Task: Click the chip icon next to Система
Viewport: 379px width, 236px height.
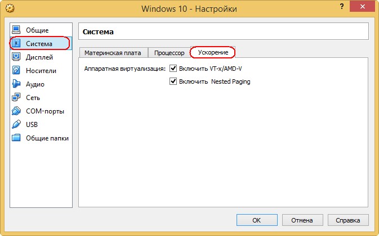Action: click(16, 43)
